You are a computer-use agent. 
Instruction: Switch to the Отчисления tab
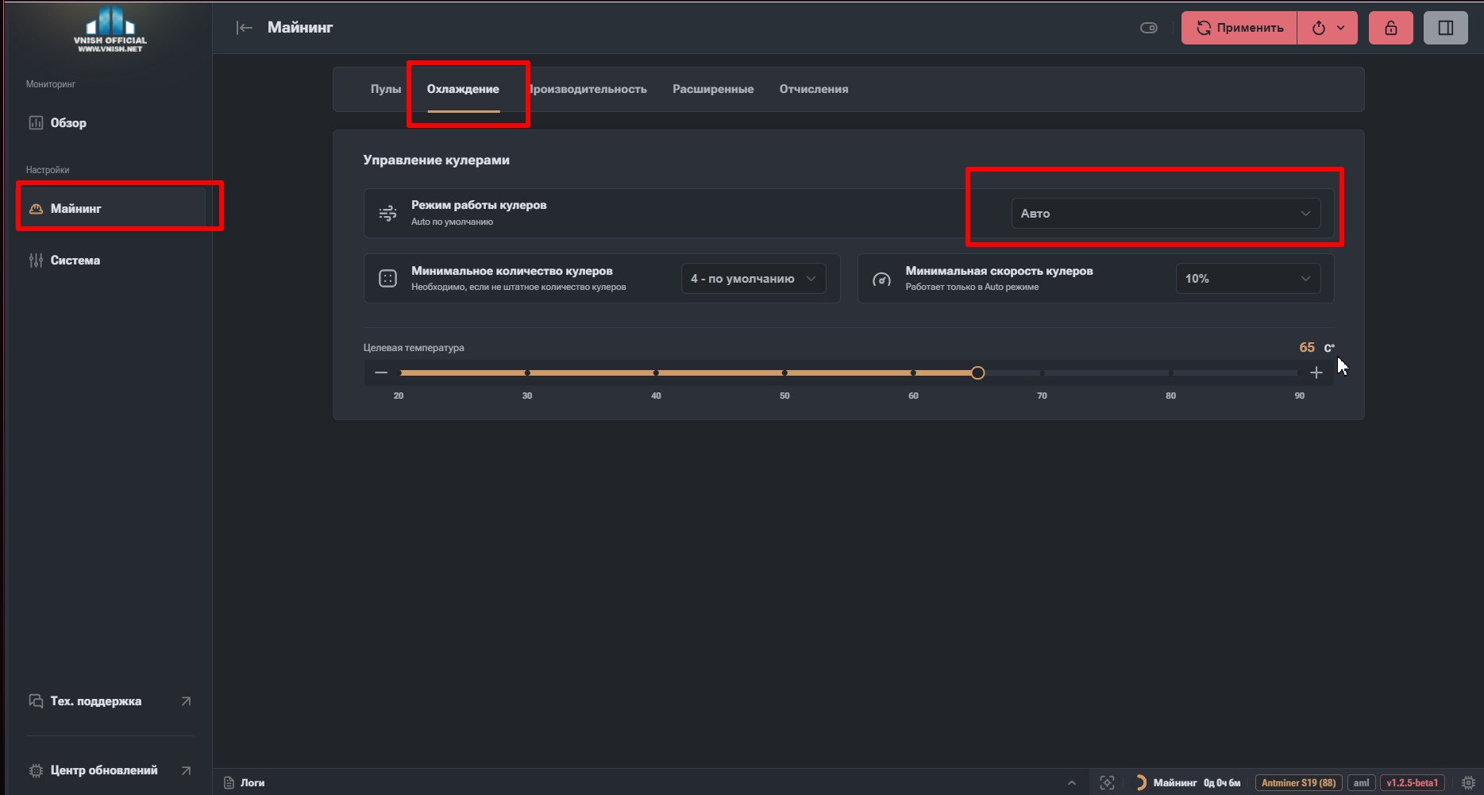[814, 89]
